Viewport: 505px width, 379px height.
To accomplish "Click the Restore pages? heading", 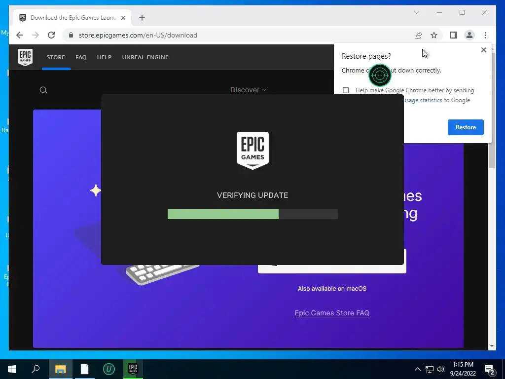I will tap(366, 56).
